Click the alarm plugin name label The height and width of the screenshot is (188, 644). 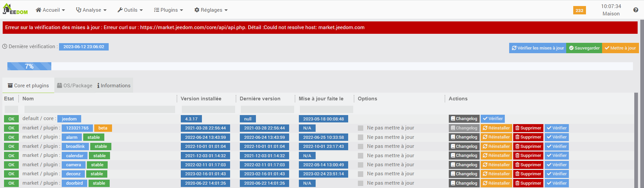coord(72,137)
